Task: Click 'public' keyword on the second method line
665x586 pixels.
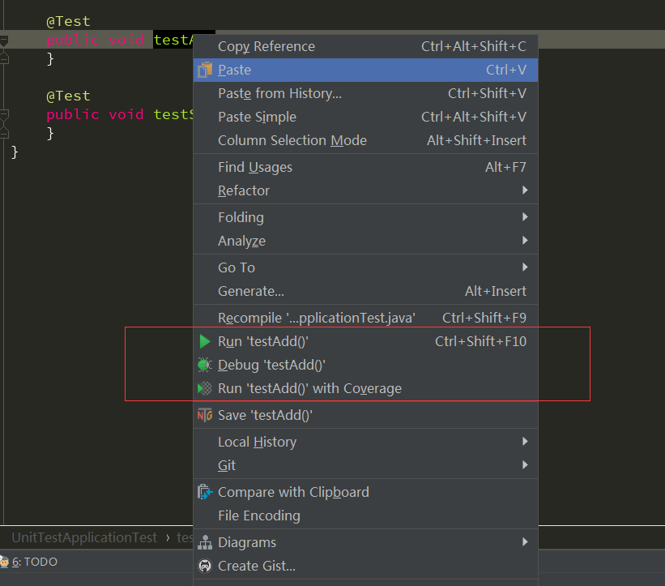Action: tap(73, 114)
